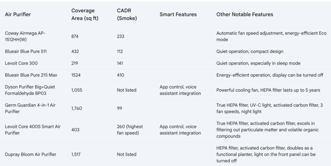Click the coverage value 874
Viewport: 331px width, 166px height.
click(x=75, y=36)
